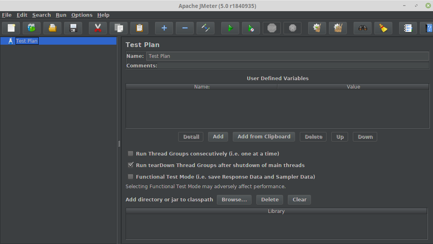Click the Clear classpath button

(299, 200)
